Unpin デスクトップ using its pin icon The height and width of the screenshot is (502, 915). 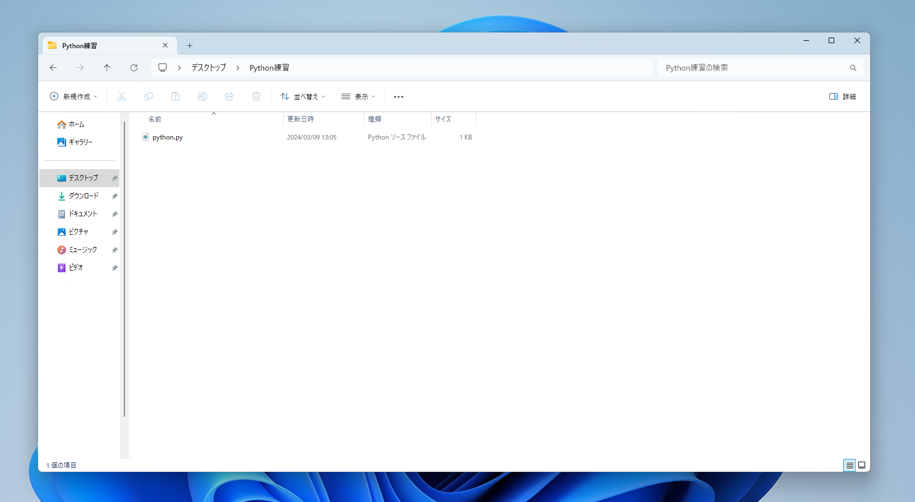coord(114,178)
